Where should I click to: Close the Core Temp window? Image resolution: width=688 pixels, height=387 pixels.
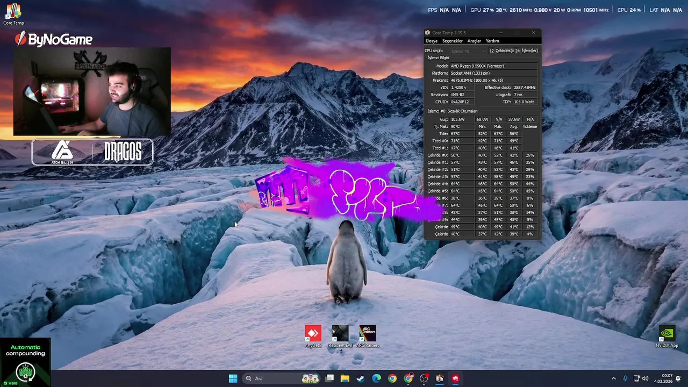pos(533,33)
